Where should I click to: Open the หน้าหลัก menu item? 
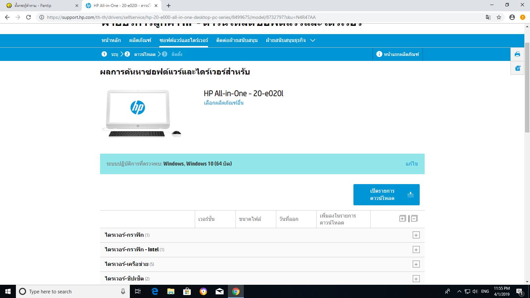(x=111, y=40)
